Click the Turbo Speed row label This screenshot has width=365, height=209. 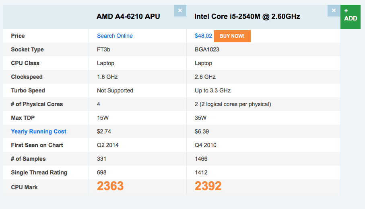click(28, 90)
